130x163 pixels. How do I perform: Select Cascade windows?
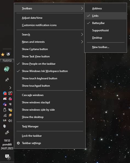(50, 95)
